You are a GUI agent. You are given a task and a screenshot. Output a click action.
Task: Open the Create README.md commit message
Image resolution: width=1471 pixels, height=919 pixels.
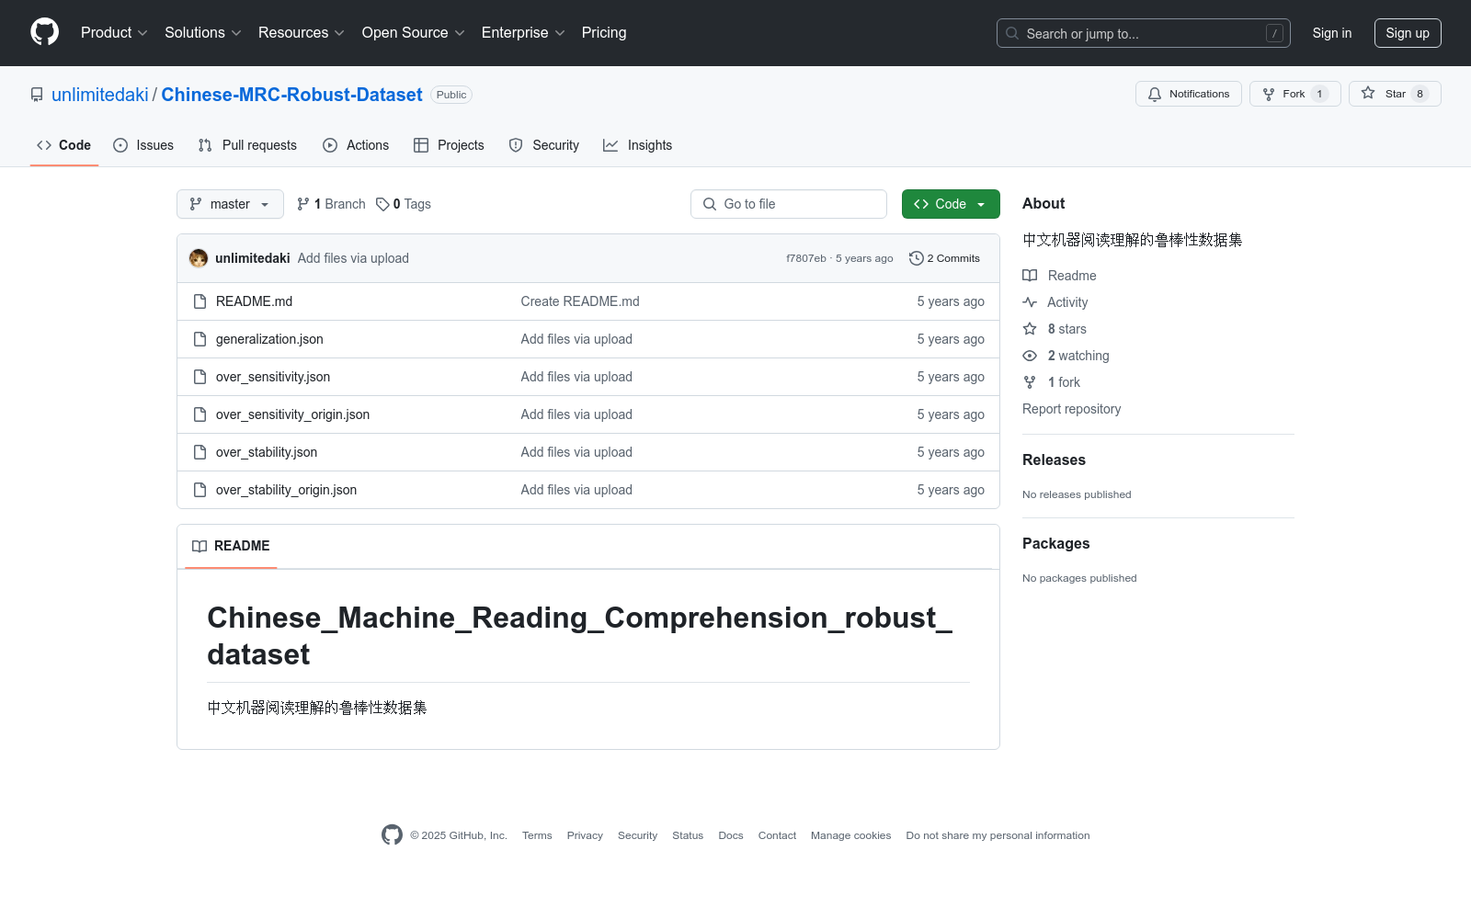[580, 301]
